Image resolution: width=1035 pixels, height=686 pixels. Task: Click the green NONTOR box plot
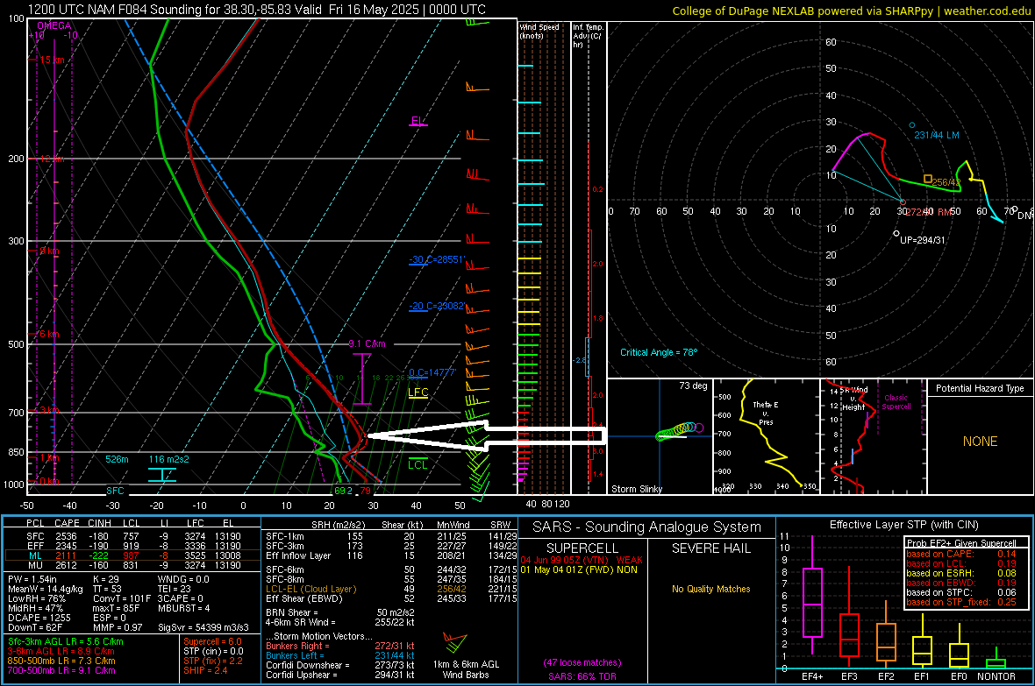pyautogui.click(x=995, y=662)
